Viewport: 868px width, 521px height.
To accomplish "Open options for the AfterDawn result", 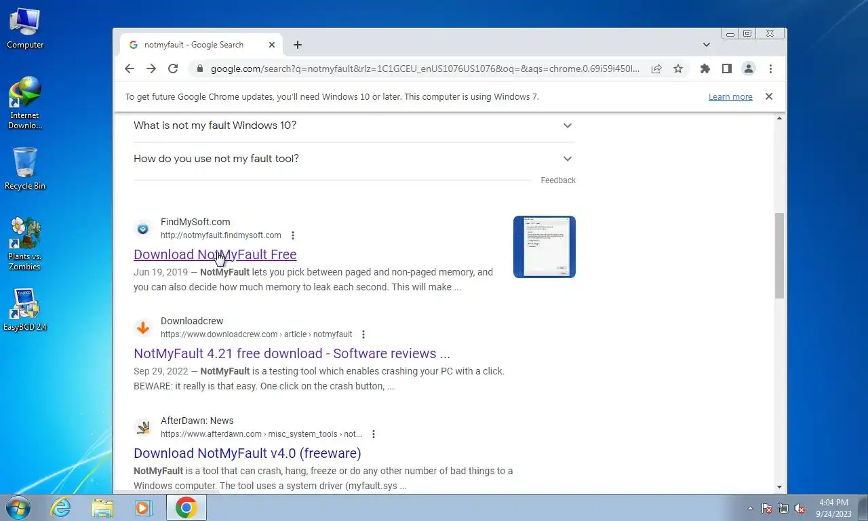I will [x=374, y=434].
